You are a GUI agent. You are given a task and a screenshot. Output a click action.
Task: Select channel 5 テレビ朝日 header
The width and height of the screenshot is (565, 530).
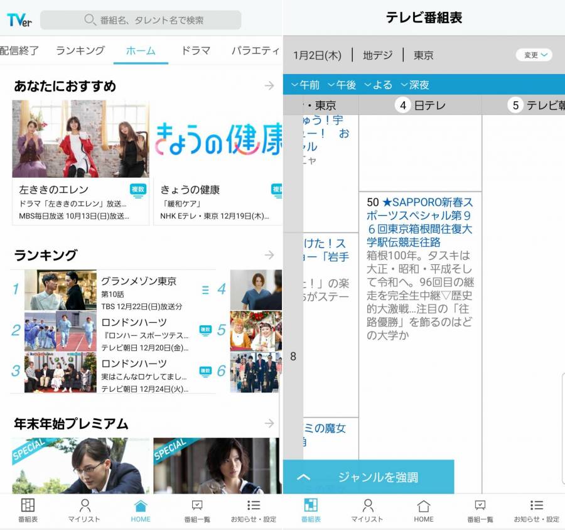point(524,105)
